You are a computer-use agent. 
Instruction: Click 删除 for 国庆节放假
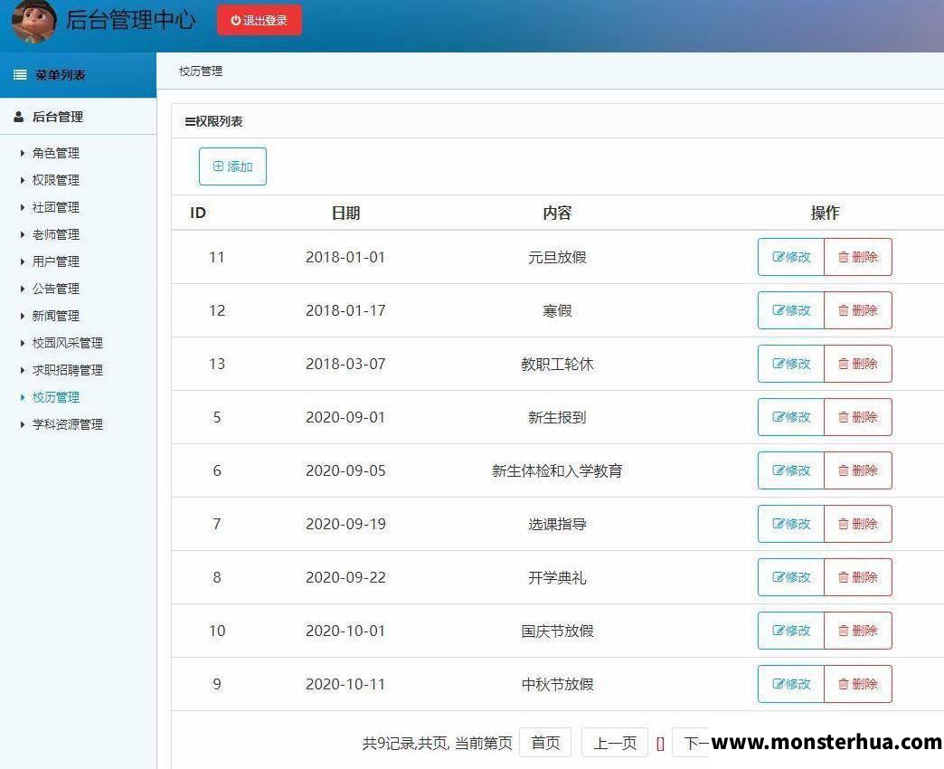[858, 631]
